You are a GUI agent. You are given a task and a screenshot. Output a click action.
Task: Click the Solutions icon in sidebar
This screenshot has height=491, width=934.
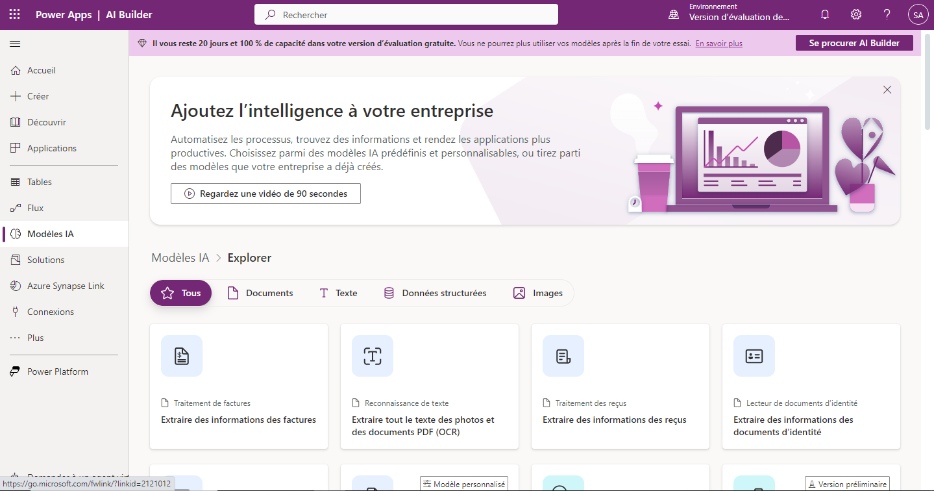tap(16, 260)
